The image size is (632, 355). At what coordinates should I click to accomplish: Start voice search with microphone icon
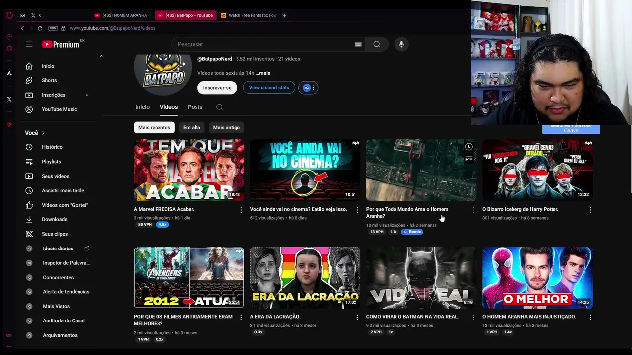[401, 44]
